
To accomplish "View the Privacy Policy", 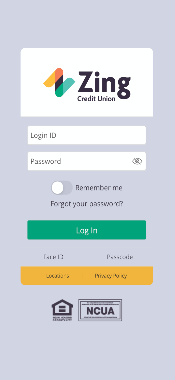I will tap(111, 275).
